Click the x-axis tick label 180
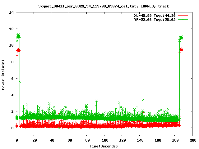This screenshot has width=199, height=149. pyautogui.click(x=175, y=140)
